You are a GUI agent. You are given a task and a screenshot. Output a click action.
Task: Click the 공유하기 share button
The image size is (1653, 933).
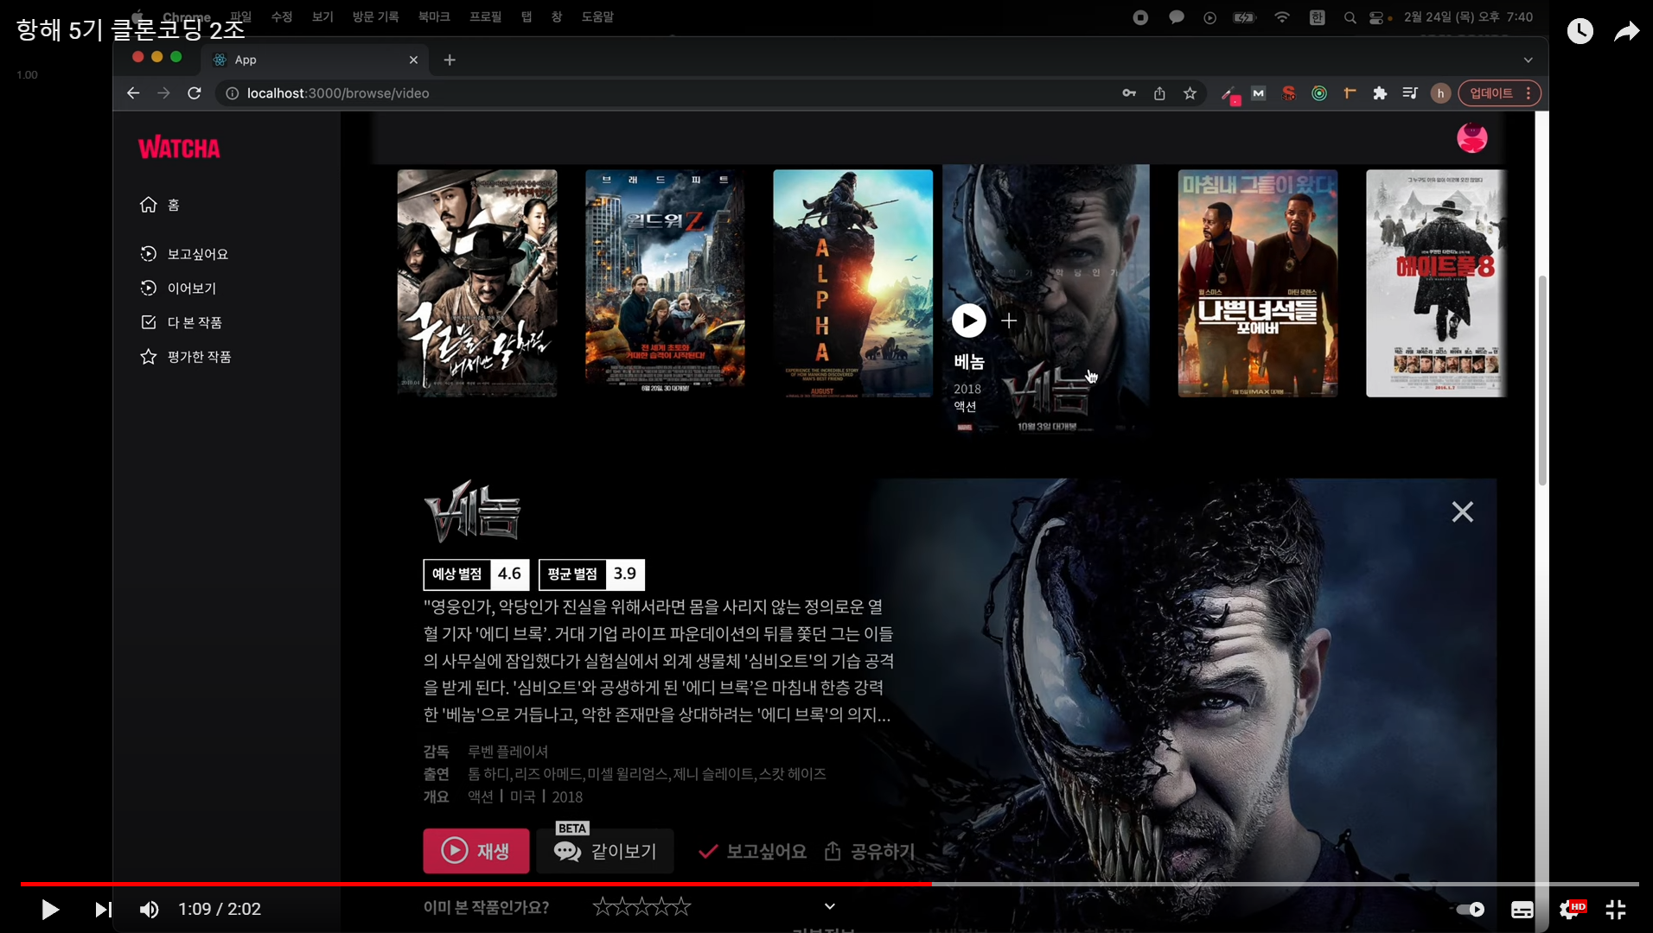869,852
